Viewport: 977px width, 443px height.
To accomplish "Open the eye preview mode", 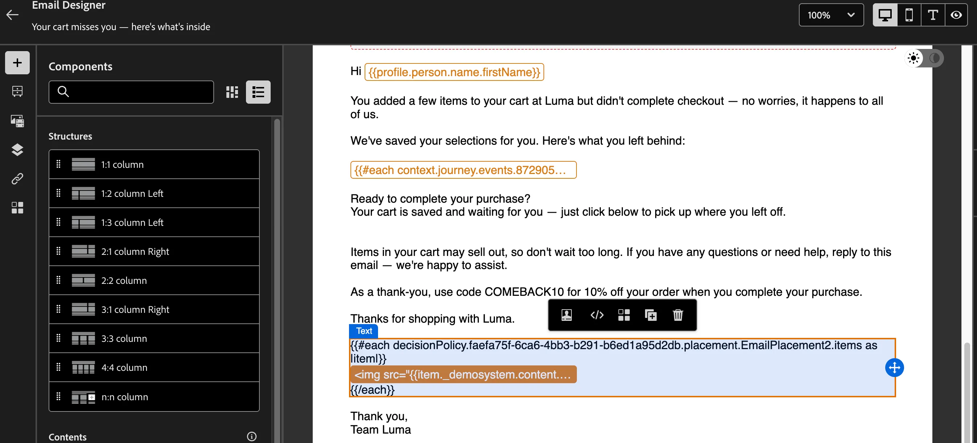I will [957, 15].
